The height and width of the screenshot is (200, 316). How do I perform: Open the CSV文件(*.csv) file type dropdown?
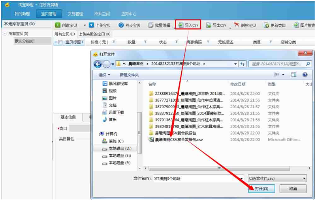277,178
